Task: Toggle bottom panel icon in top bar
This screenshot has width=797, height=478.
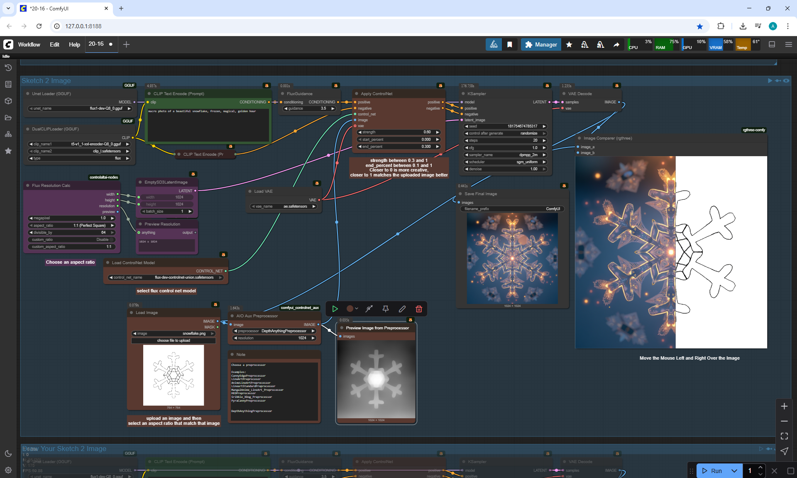Action: click(x=772, y=44)
